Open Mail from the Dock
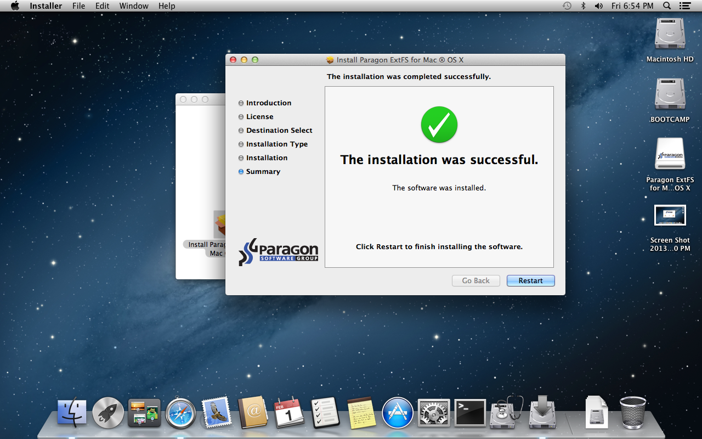Viewport: 702px width, 439px height. (x=216, y=413)
